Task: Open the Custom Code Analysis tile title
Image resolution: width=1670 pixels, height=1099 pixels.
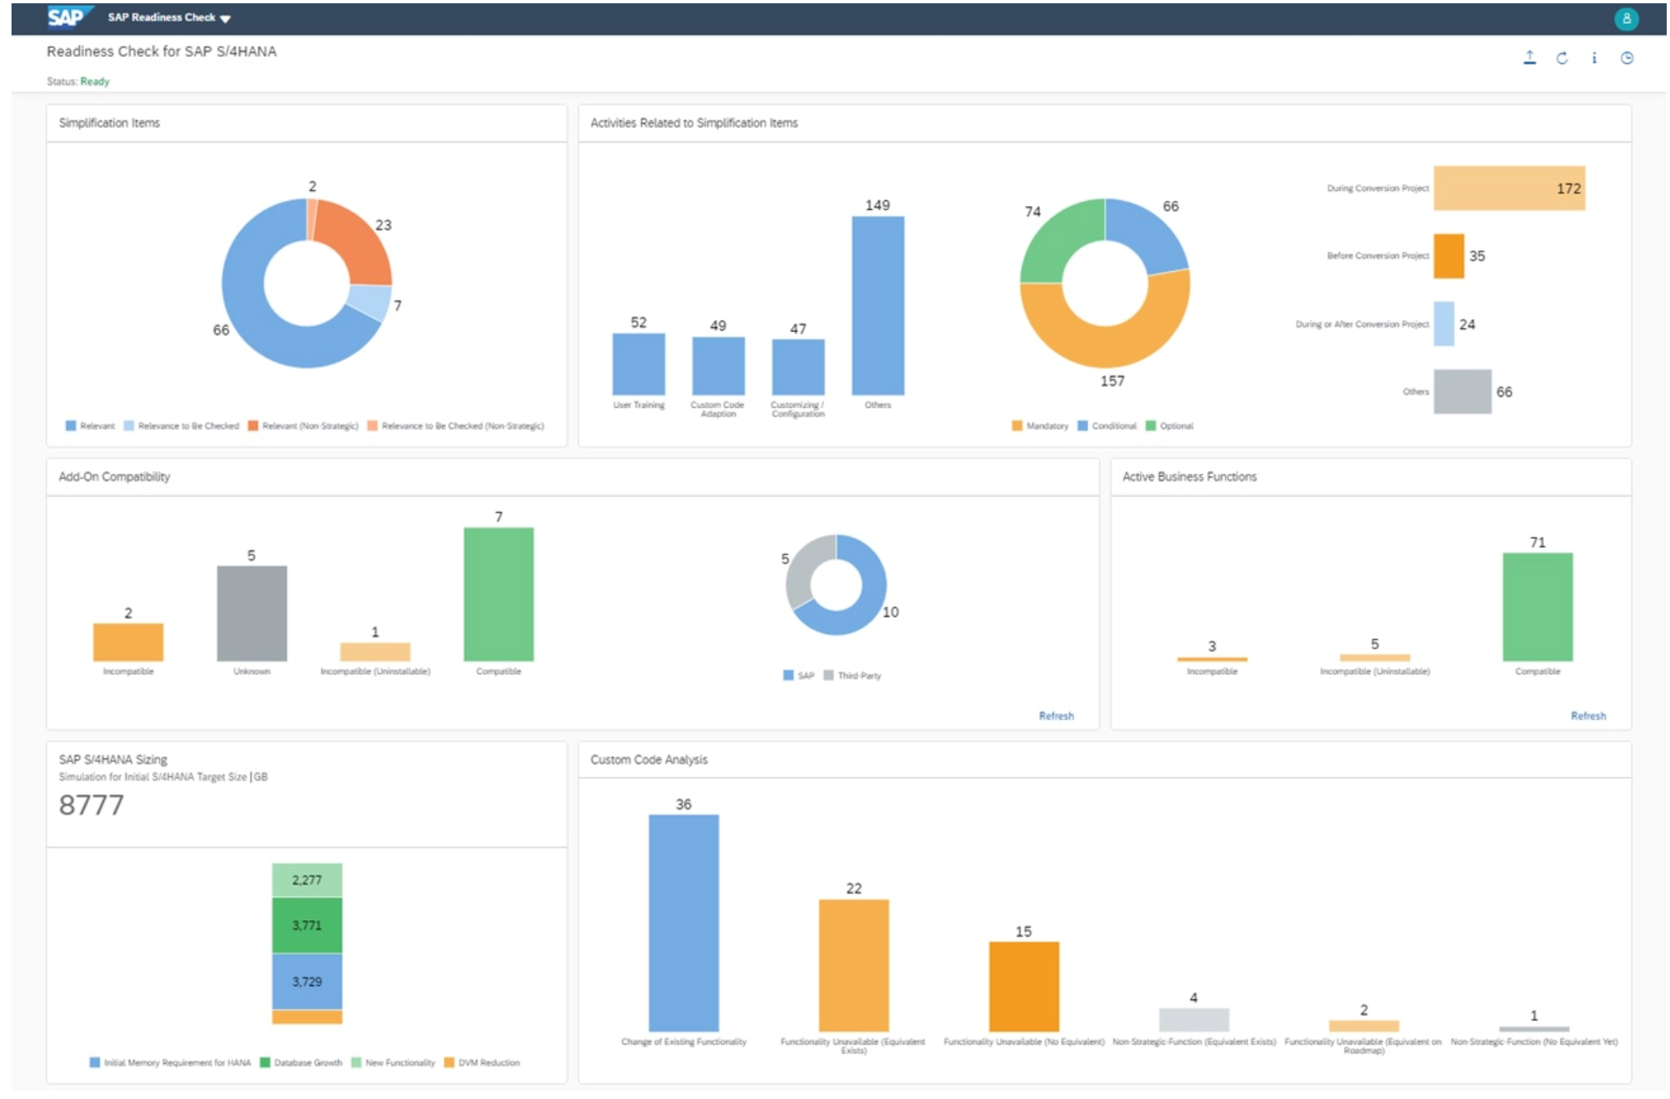Action: pyautogui.click(x=649, y=760)
